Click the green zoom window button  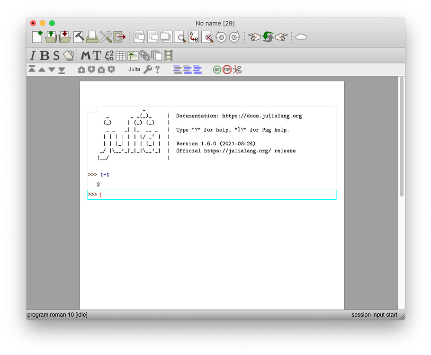coord(52,23)
